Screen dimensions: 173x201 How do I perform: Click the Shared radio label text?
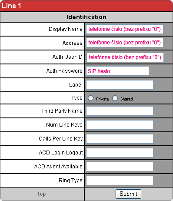(126, 99)
